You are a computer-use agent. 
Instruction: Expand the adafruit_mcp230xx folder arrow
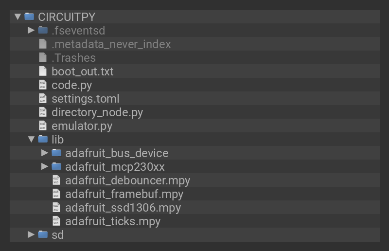(x=45, y=166)
